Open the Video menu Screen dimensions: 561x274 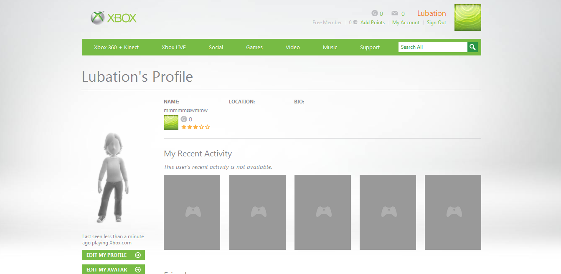tap(293, 47)
